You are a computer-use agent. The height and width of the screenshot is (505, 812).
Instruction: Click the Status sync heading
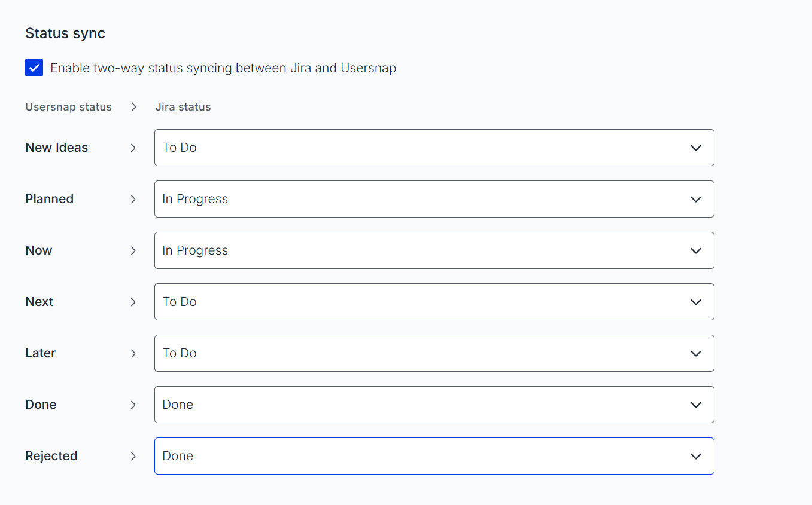point(65,33)
